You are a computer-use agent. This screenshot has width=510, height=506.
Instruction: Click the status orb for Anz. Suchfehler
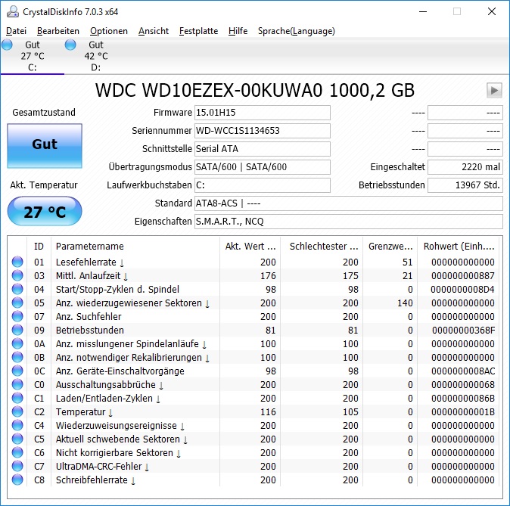[x=17, y=316]
